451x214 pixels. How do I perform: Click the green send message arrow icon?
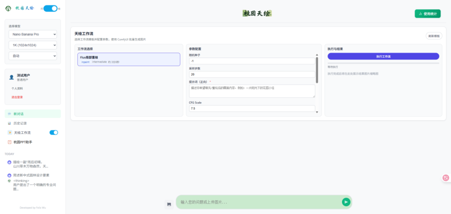tap(346, 202)
